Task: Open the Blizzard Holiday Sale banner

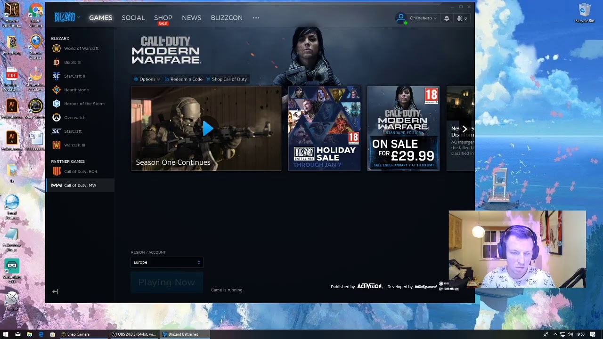Action: (x=325, y=128)
